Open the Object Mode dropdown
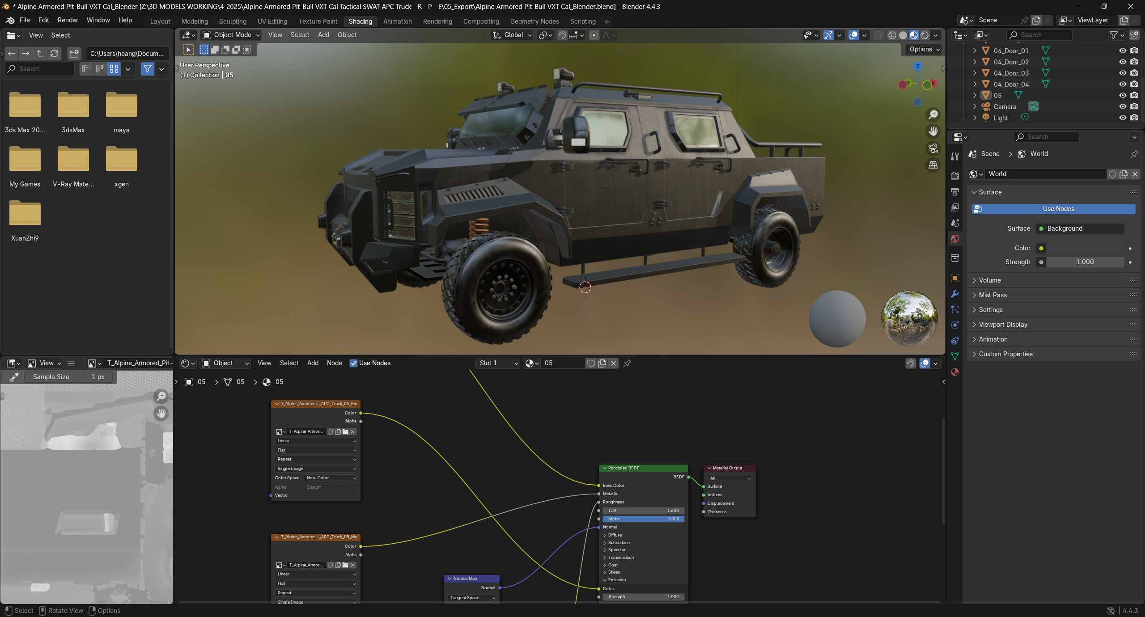The height and width of the screenshot is (617, 1145). click(231, 35)
